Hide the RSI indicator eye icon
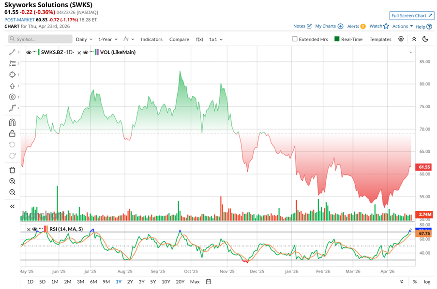 pyautogui.click(x=34, y=229)
